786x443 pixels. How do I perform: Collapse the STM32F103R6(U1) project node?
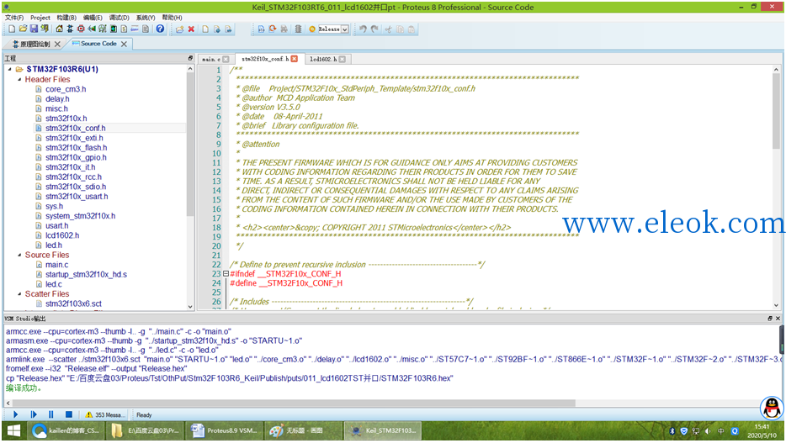(10, 69)
